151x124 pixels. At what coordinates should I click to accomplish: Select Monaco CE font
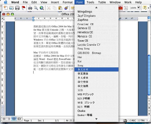(96, 36)
